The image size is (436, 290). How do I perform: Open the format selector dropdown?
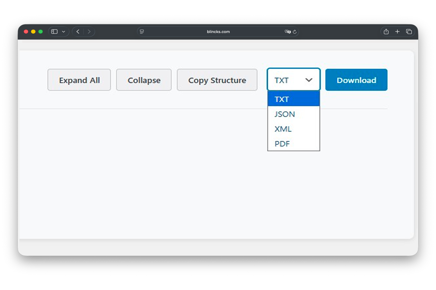point(293,79)
